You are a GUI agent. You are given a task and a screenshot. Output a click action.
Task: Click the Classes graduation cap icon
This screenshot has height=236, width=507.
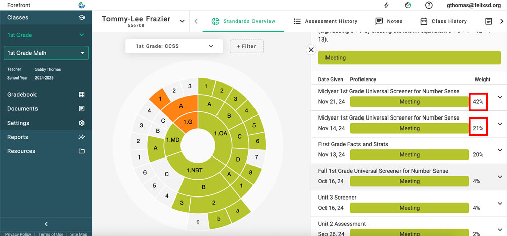[82, 18]
